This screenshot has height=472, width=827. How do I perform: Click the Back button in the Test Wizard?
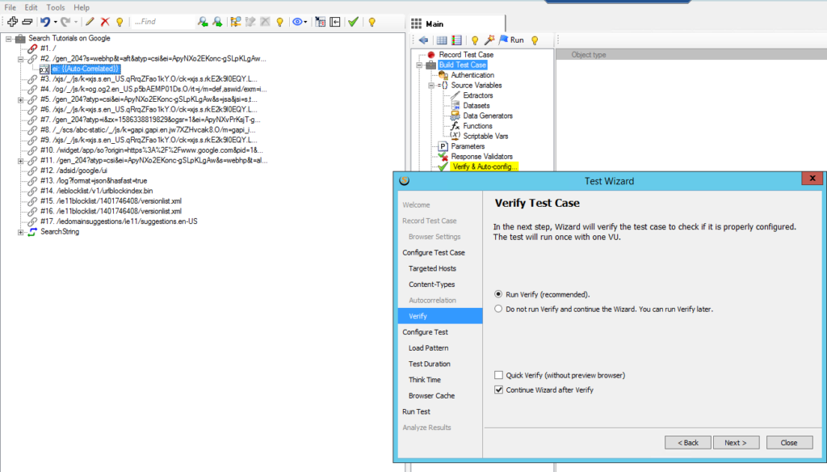click(x=687, y=442)
